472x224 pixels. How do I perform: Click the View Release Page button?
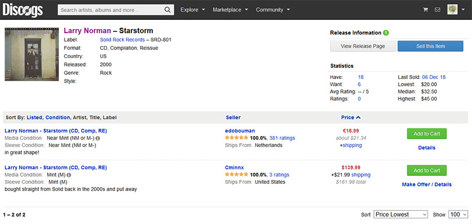tap(363, 46)
